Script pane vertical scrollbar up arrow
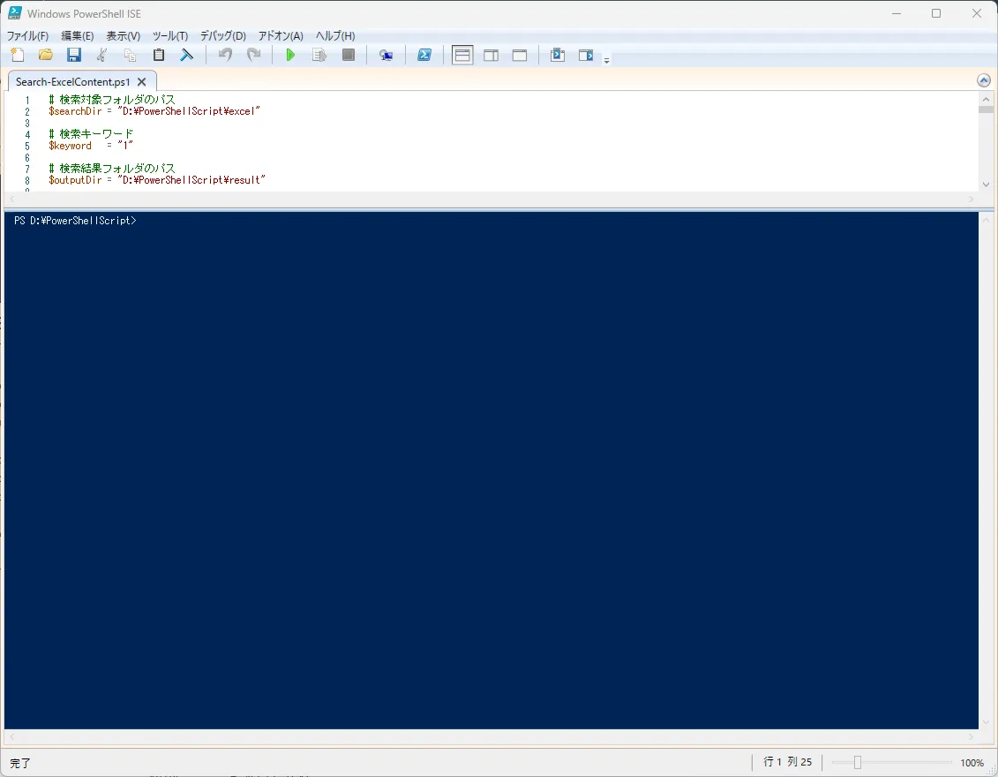The image size is (998, 777). [x=986, y=100]
